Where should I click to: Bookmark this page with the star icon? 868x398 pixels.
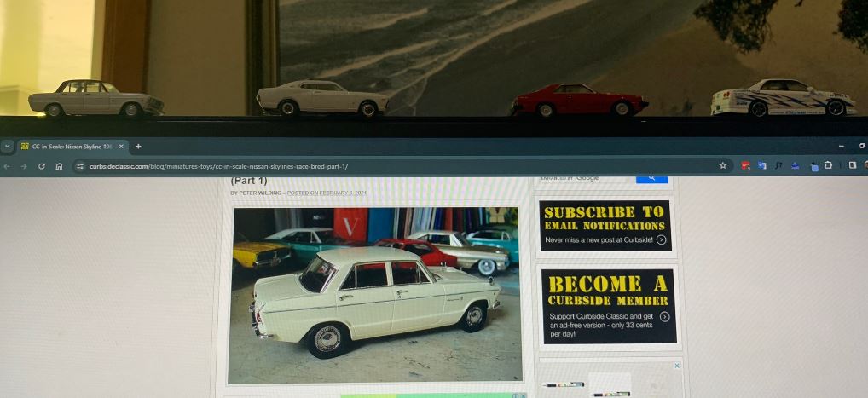tap(722, 165)
